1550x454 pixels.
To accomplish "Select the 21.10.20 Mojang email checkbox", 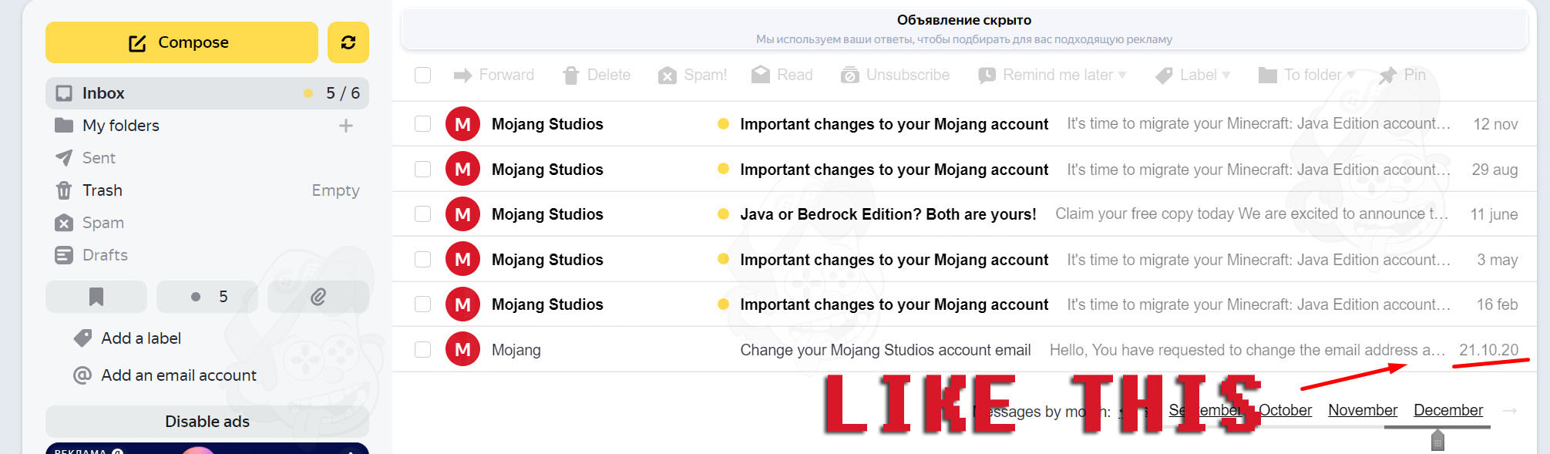I will (x=422, y=349).
